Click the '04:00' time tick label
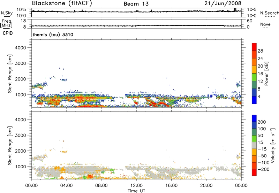Image resolution: width=279 pixels, height=193 pixels. tap(66, 186)
